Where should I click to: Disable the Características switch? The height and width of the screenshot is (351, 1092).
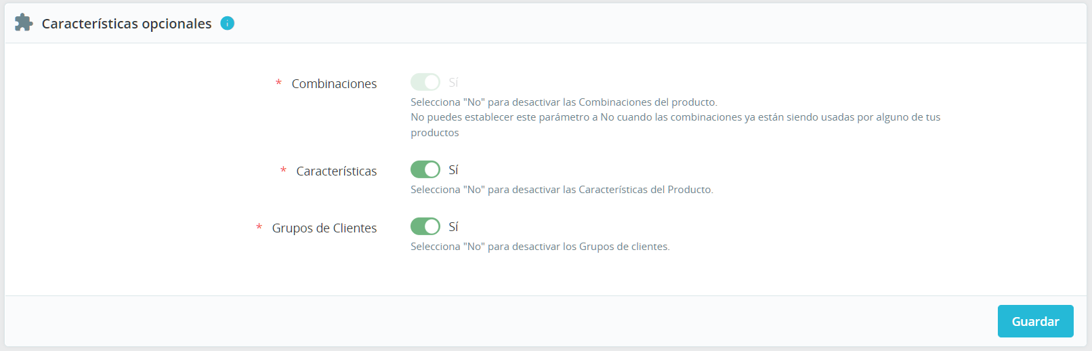pos(425,169)
